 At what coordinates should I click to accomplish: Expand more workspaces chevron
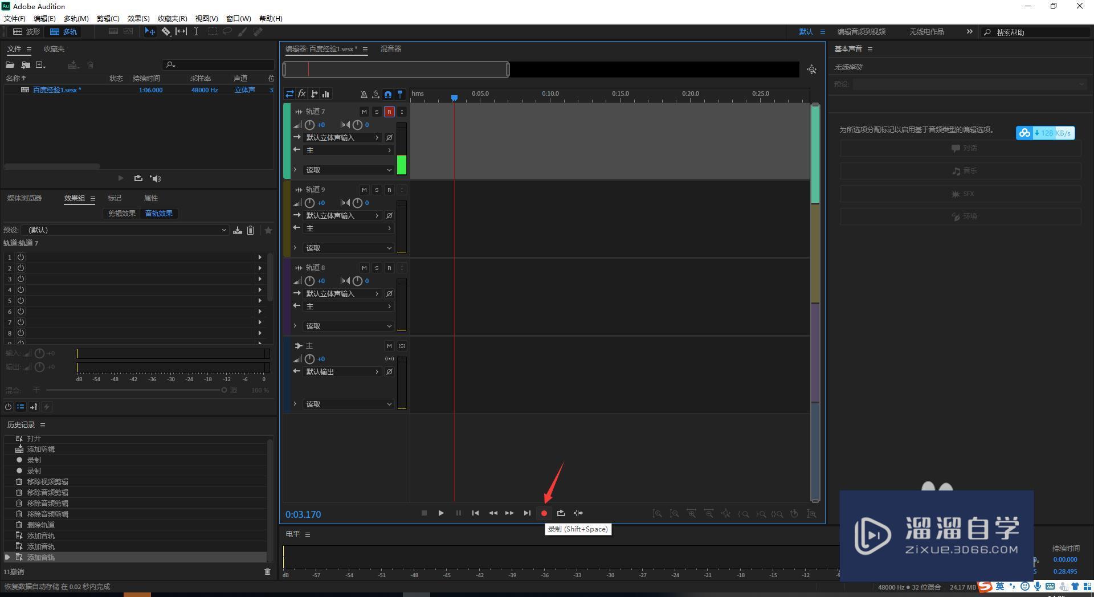click(x=970, y=32)
